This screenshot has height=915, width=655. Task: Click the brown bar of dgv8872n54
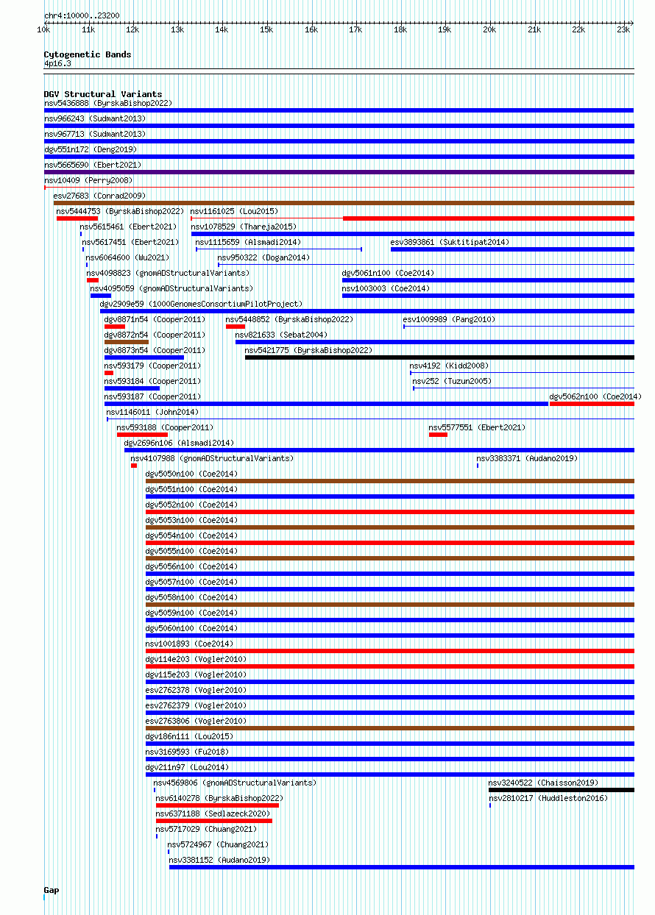click(x=127, y=342)
